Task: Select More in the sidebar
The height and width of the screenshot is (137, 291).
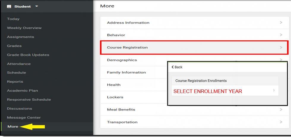Action: [13, 127]
